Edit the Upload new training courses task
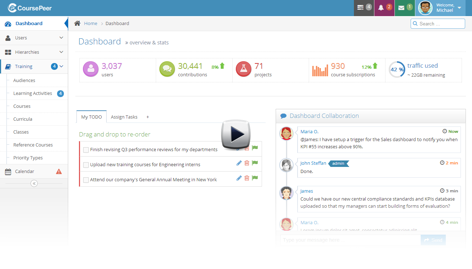The width and height of the screenshot is (472, 269). 239,163
